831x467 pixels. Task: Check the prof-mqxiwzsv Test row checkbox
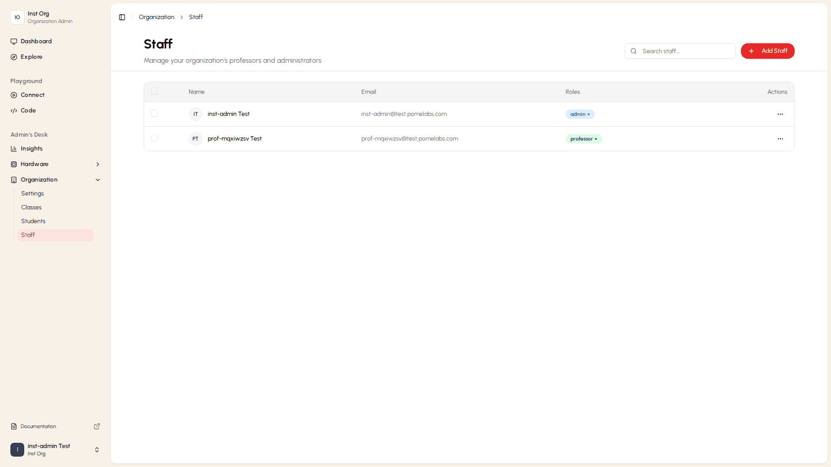tap(155, 138)
